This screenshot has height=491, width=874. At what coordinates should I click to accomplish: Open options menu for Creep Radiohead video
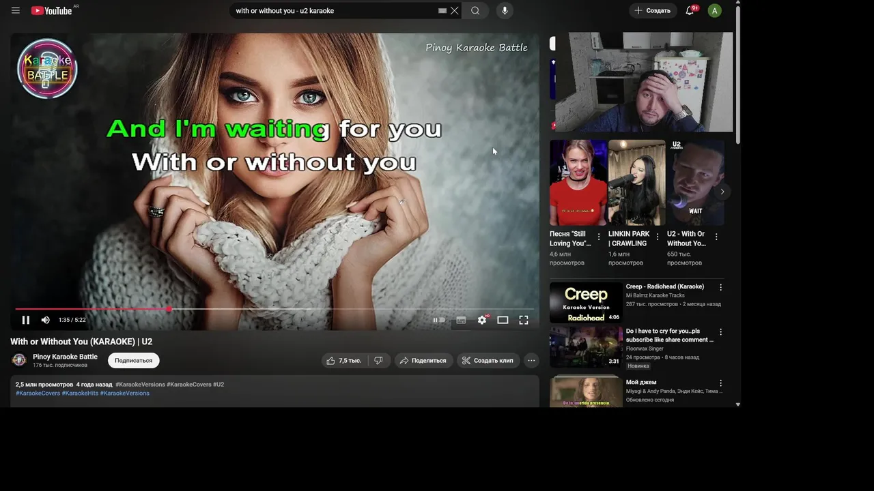tap(720, 287)
